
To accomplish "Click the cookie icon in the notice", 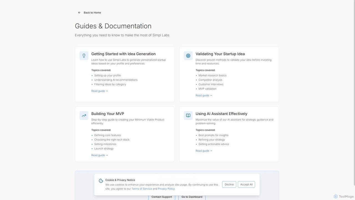I will pyautogui.click(x=101, y=181).
